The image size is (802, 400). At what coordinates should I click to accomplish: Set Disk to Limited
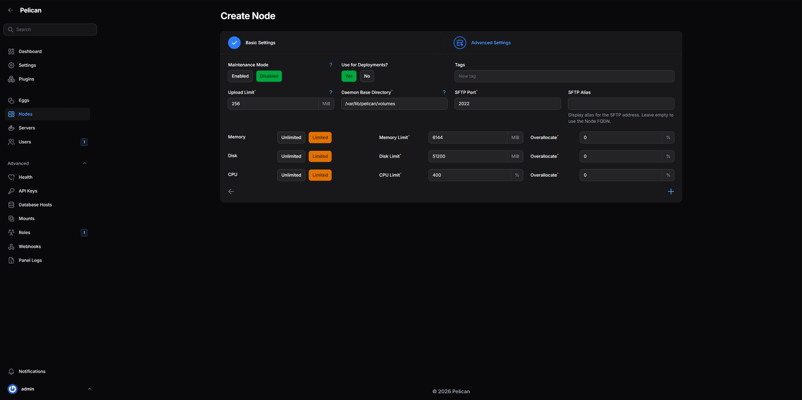[320, 156]
